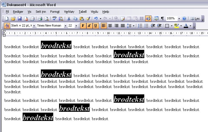208x132 pixels.
Task: Expand font size 22 dropdown
Action: pos(76,26)
